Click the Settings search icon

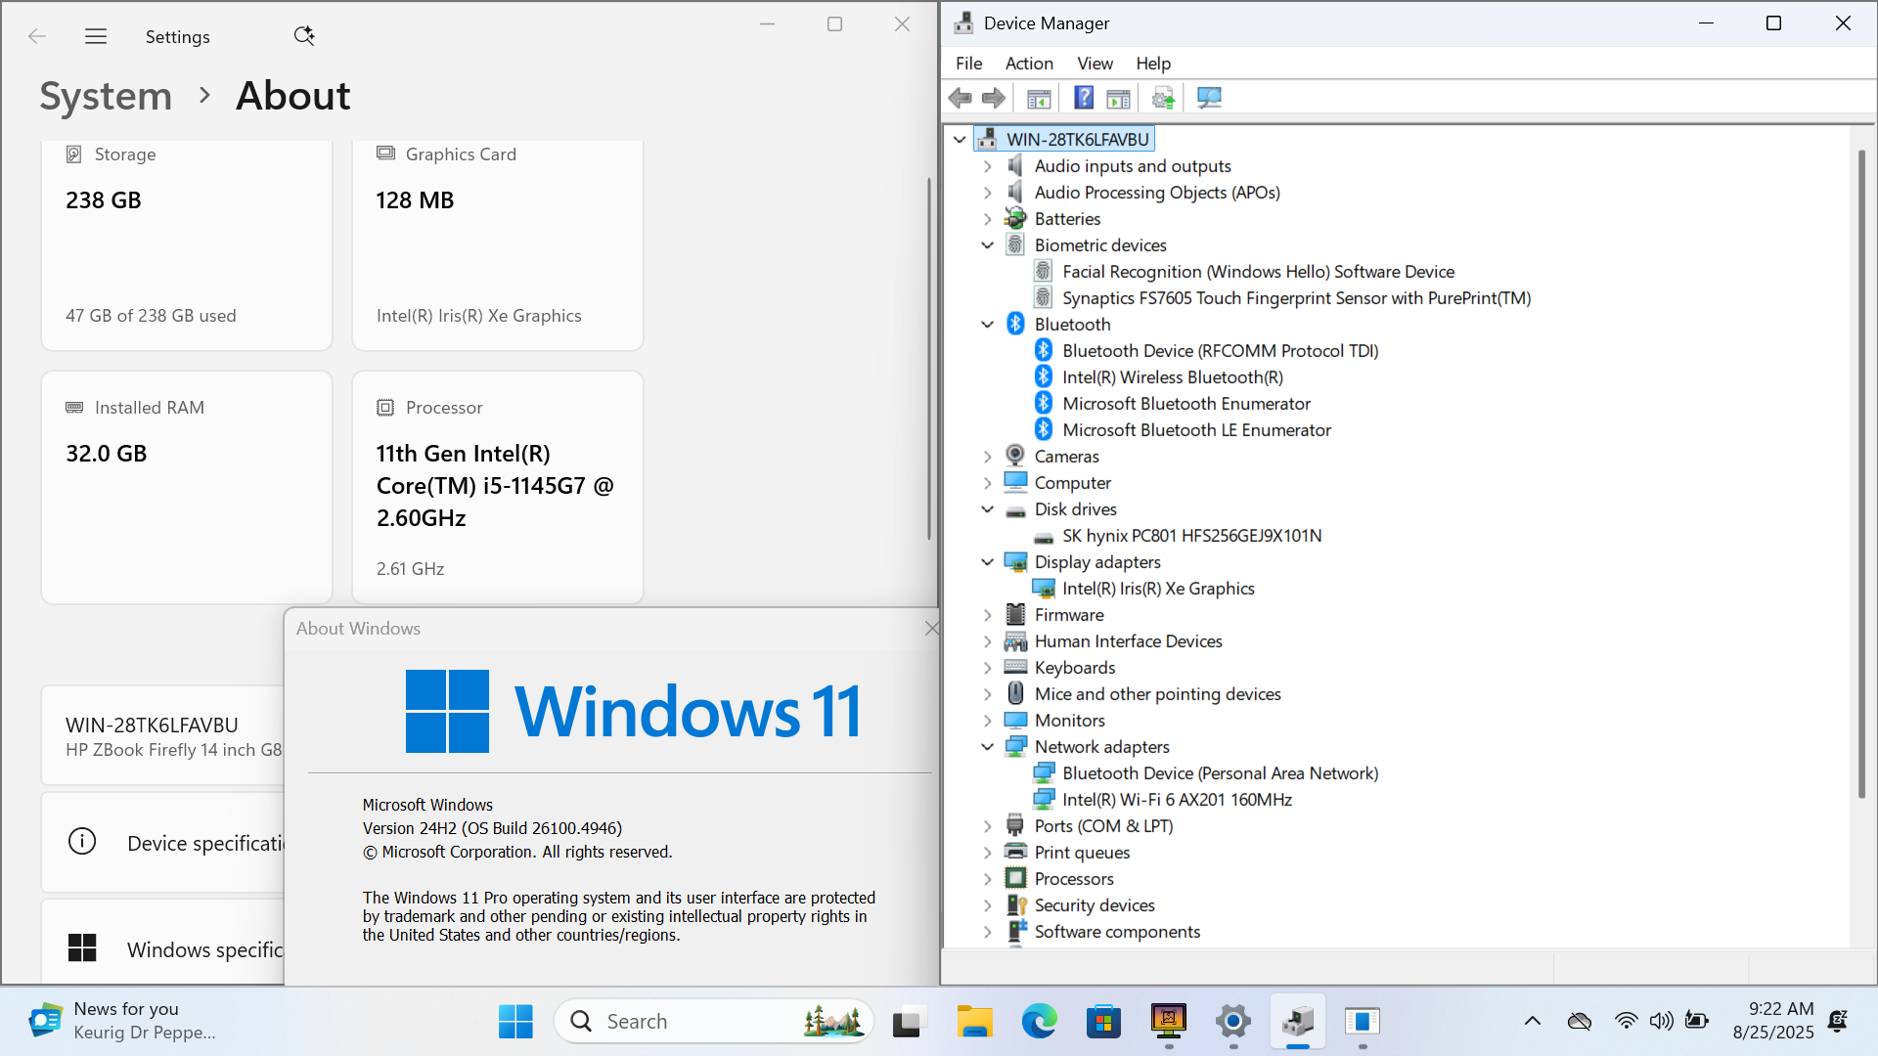303,36
